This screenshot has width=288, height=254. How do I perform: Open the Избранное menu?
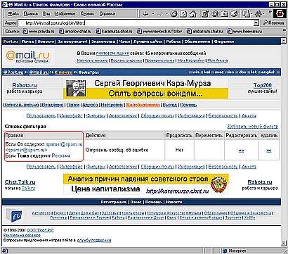click(65, 13)
